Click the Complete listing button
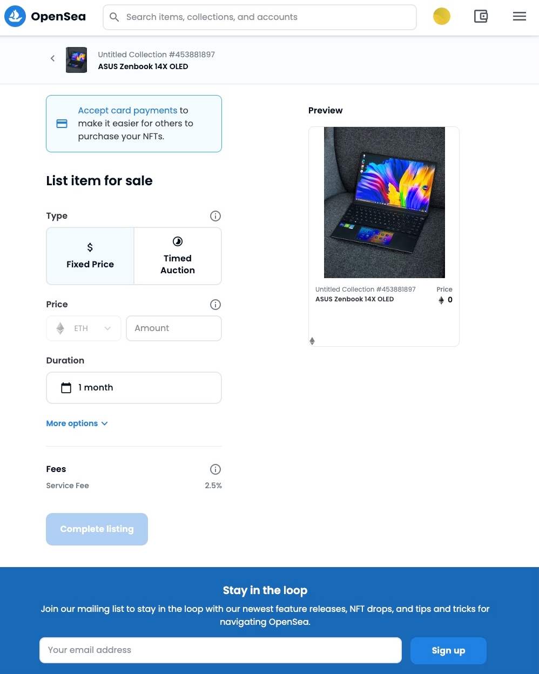Viewport: 539px width, 674px height. click(97, 529)
